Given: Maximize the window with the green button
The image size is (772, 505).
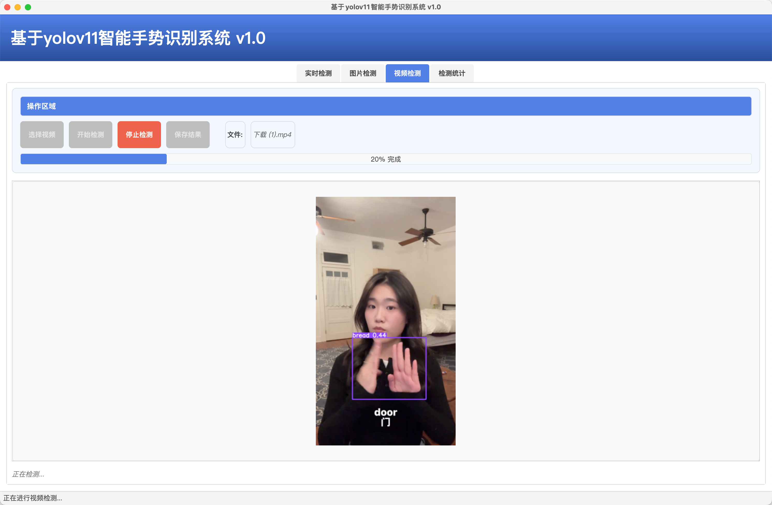Looking at the screenshot, I should click(x=28, y=7).
